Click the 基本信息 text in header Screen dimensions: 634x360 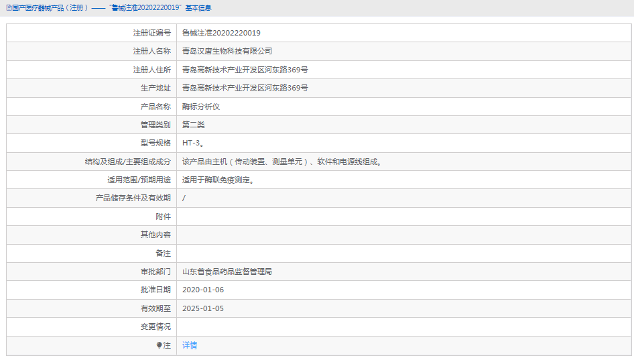(198, 7)
